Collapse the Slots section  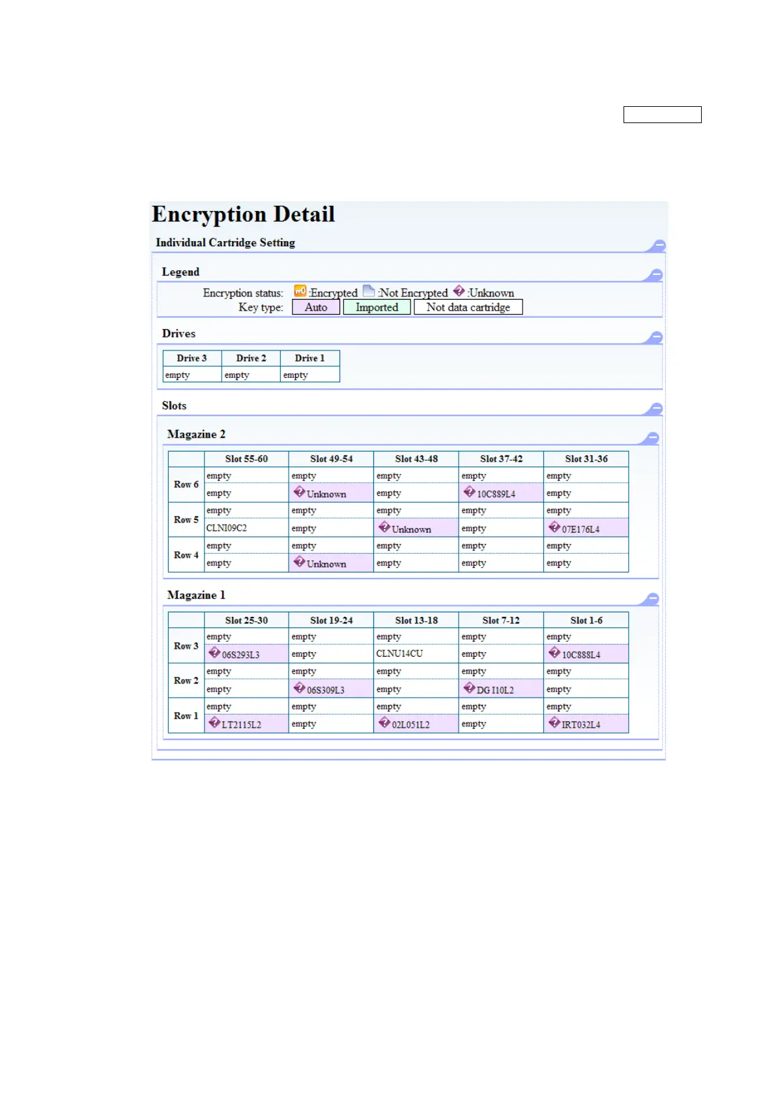tap(656, 408)
